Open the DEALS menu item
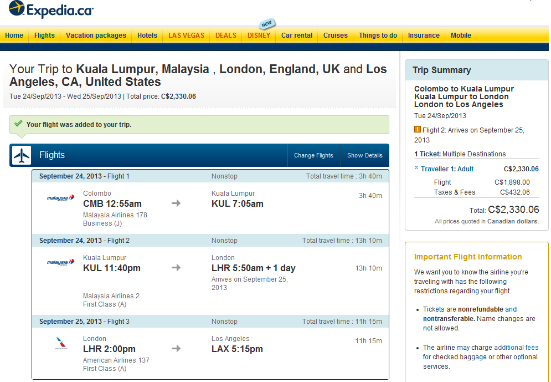This screenshot has width=551, height=382. (x=226, y=35)
